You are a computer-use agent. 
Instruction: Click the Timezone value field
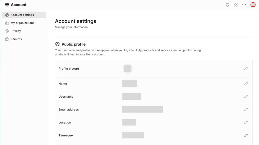click(x=133, y=135)
